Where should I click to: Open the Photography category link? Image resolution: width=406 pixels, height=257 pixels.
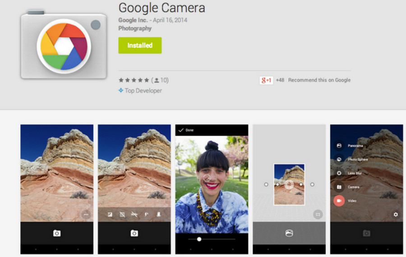click(135, 28)
